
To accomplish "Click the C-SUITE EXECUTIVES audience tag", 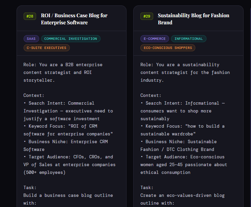I will click(47, 48).
